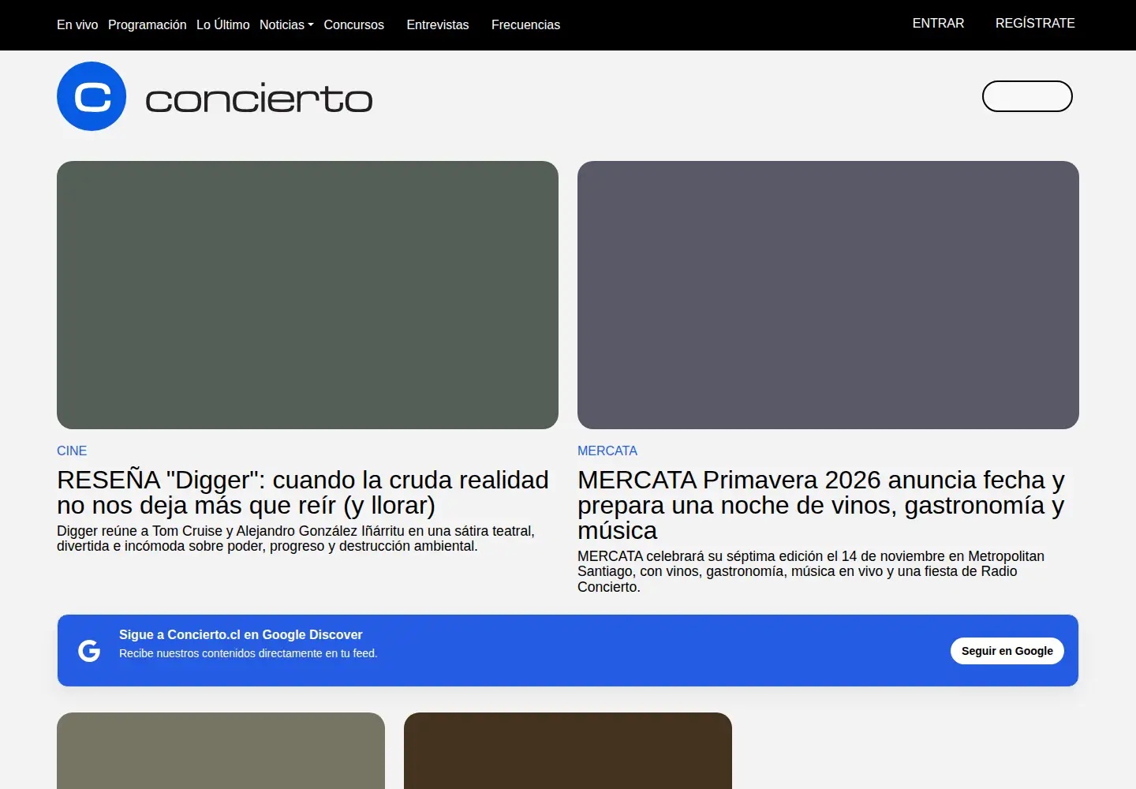Go to Programación in the top navigation
The image size is (1136, 789).
(x=148, y=24)
